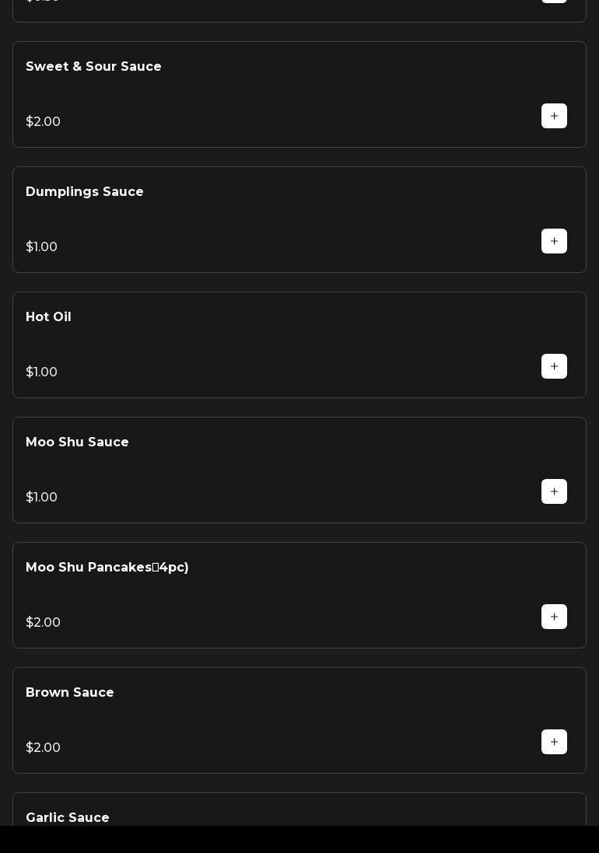The height and width of the screenshot is (853, 599).
Task: Open the Garlic Sauce item
Action: tap(68, 817)
